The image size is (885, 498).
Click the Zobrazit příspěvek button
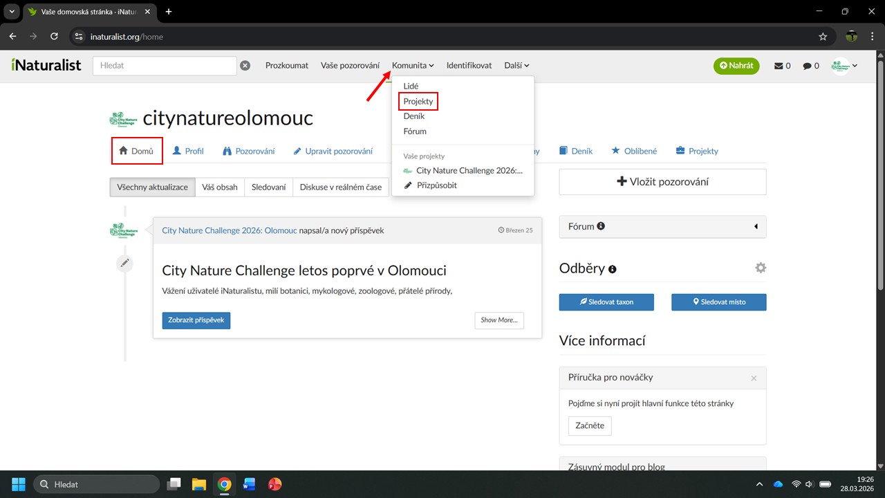[x=196, y=320]
